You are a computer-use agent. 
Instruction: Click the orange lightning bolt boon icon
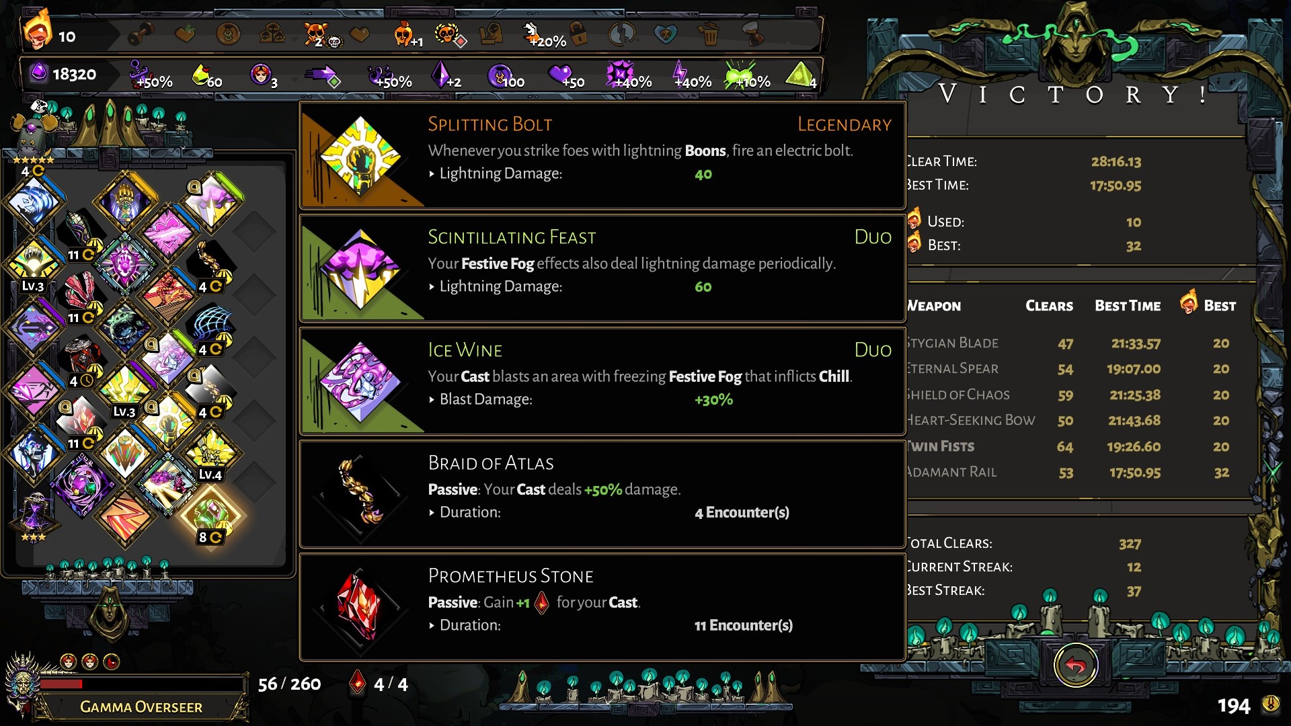(x=126, y=518)
